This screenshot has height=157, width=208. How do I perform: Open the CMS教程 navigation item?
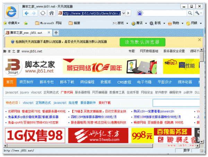(124, 82)
